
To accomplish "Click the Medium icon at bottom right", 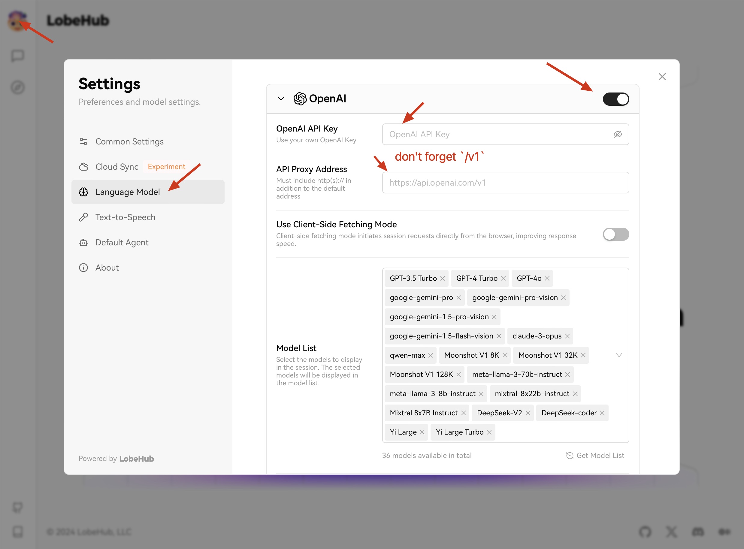I will 724,532.
